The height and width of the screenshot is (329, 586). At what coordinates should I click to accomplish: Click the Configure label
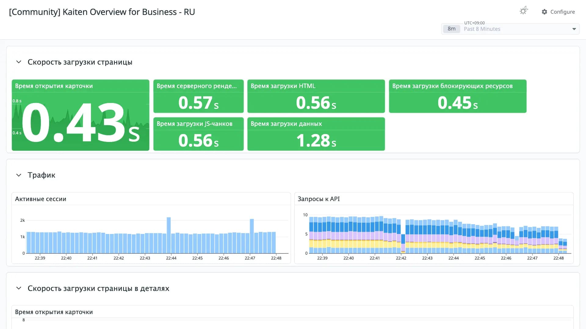pos(562,12)
